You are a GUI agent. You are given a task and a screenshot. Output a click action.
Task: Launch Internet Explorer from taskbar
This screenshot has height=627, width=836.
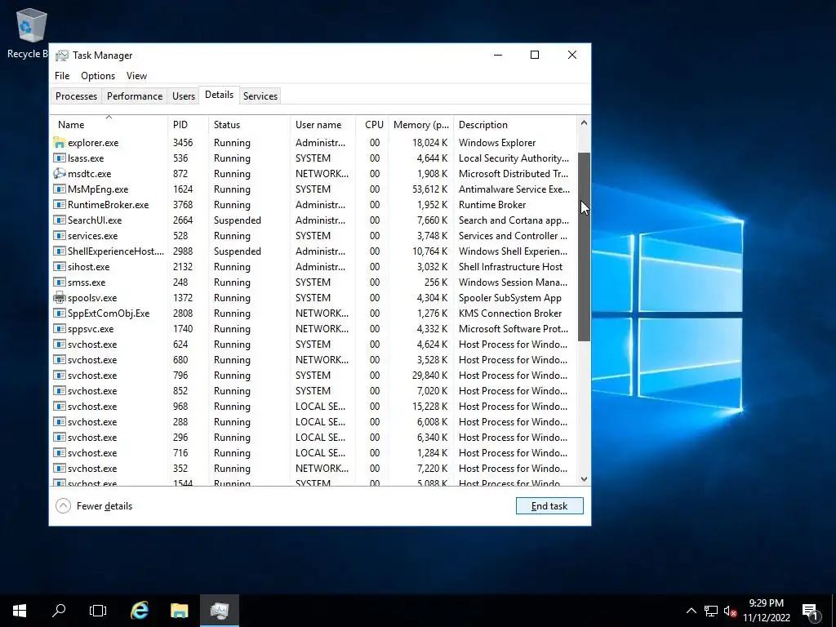[140, 611]
